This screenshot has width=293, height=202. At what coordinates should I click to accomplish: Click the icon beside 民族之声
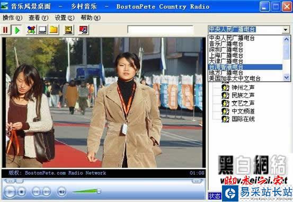[x=225, y=95]
